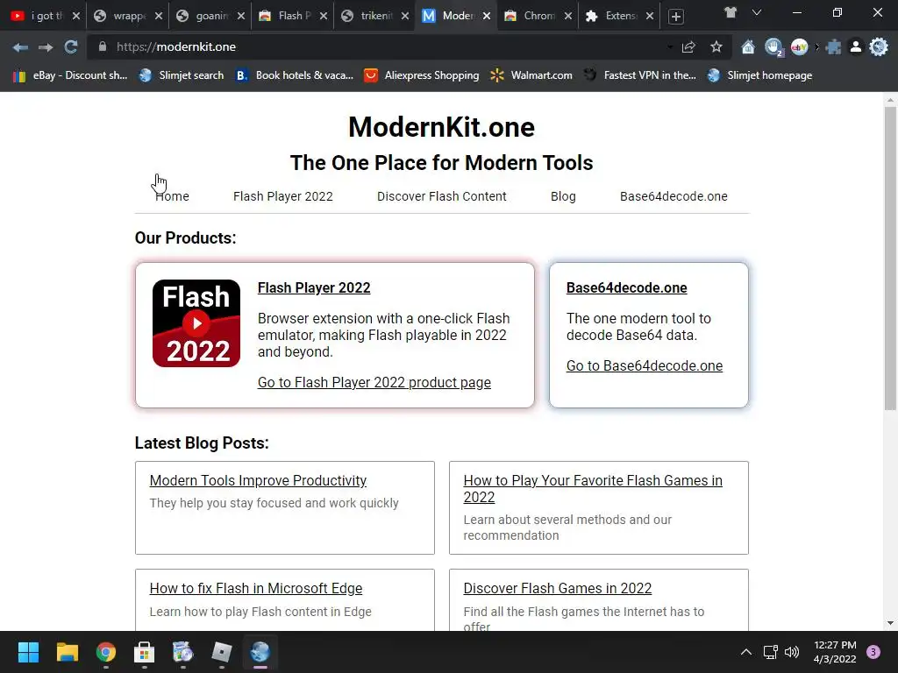Open the Slimjet homepage bookmark
898x673 pixels.
click(760, 75)
